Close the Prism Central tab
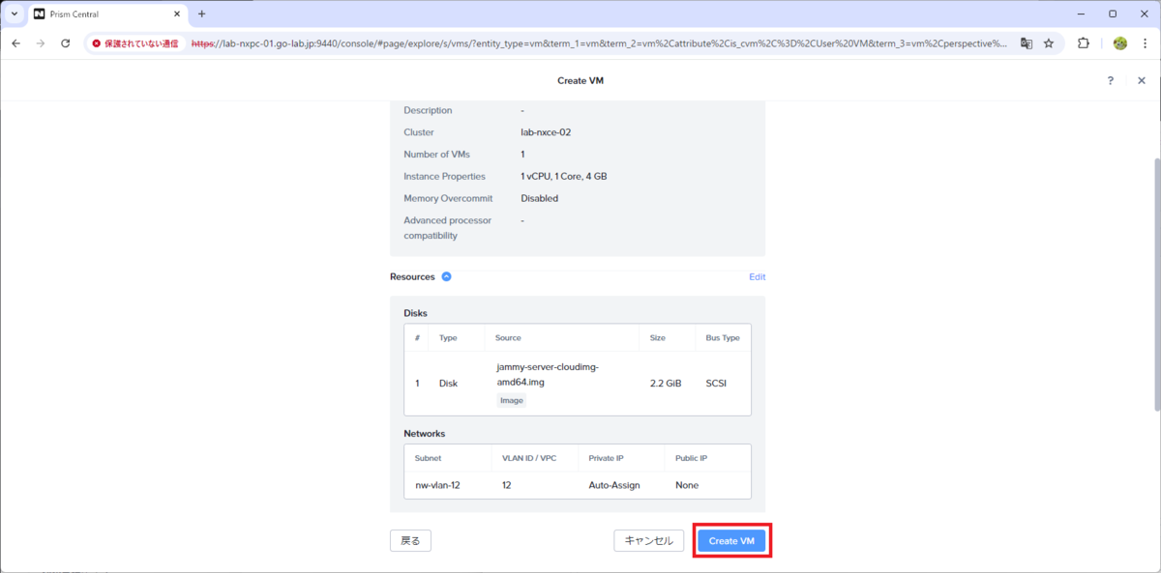Viewport: 1161px width, 573px height. tap(175, 14)
